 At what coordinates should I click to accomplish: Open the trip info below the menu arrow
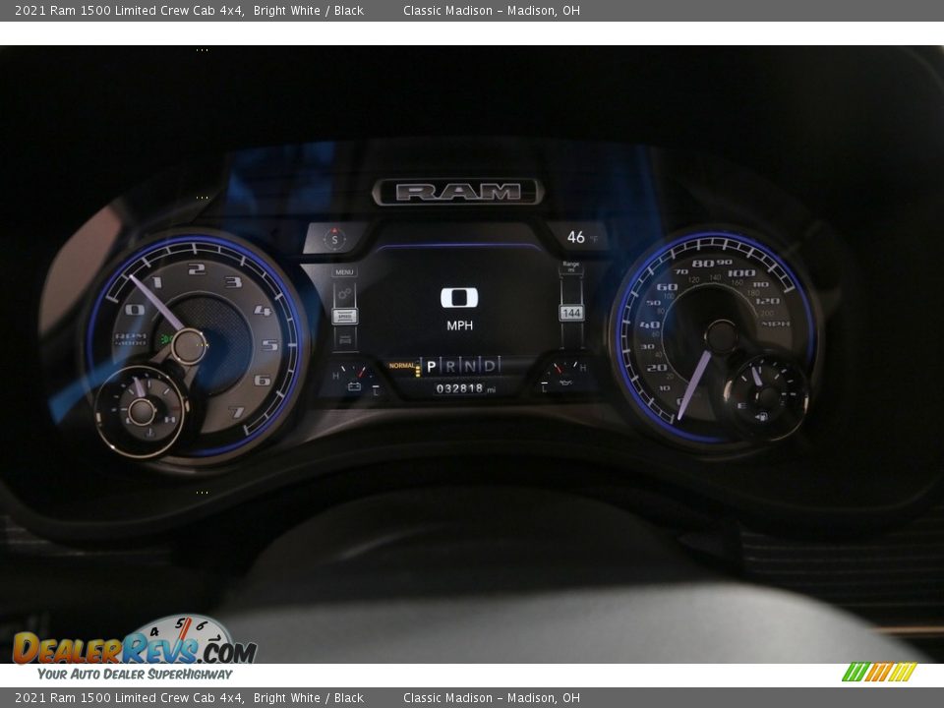(x=344, y=337)
